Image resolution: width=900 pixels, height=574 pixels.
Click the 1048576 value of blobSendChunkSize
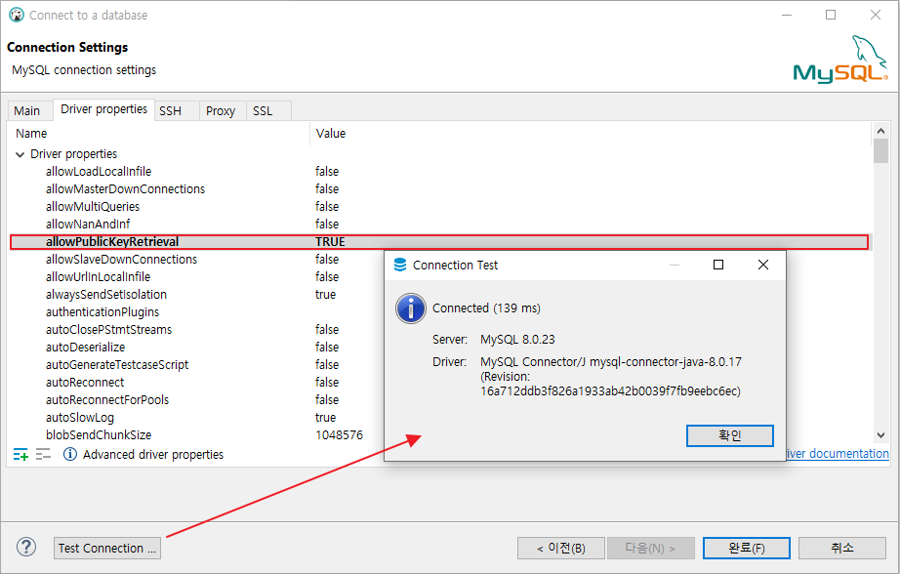point(340,435)
